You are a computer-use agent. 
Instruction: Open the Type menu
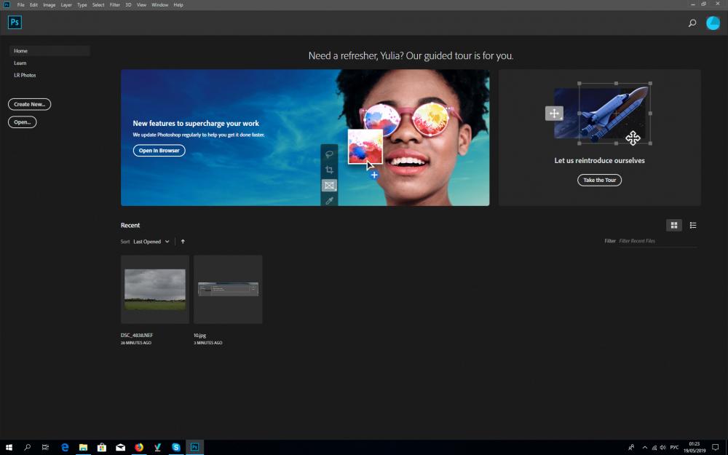82,4
